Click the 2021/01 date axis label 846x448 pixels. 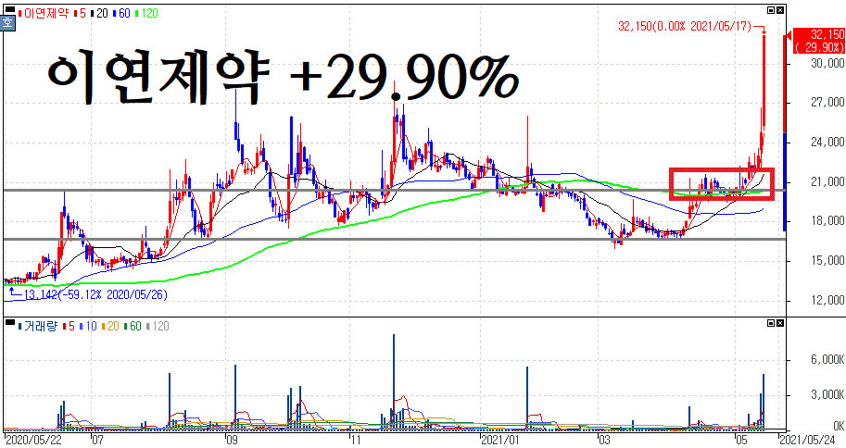pyautogui.click(x=500, y=440)
